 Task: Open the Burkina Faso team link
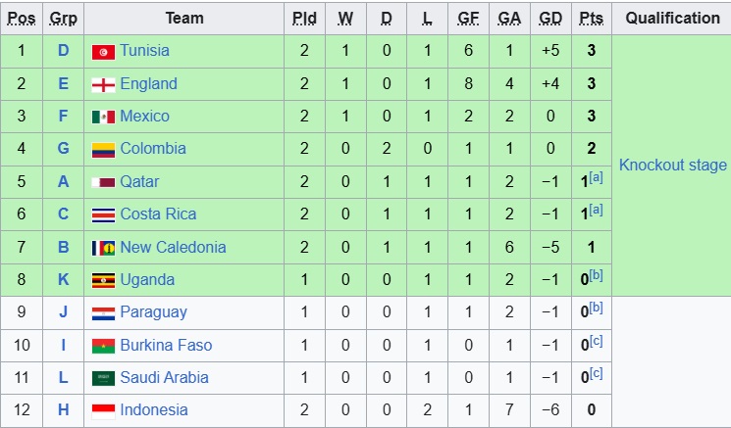(x=166, y=345)
